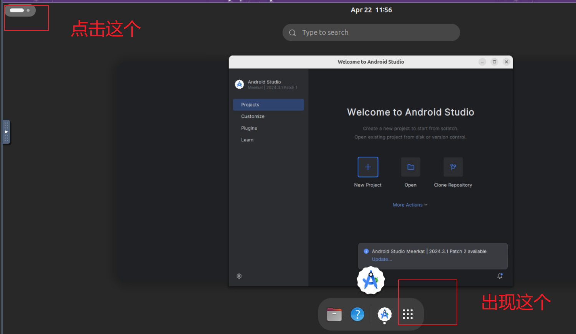
Task: Show Applications grid in dock
Action: (x=408, y=314)
